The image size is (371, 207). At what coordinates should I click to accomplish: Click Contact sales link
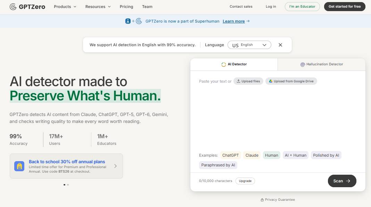tap(241, 7)
